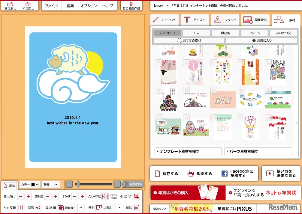Increase object size (拡大/縮小 plus)
Screen dimensions: 302x214
28,196
